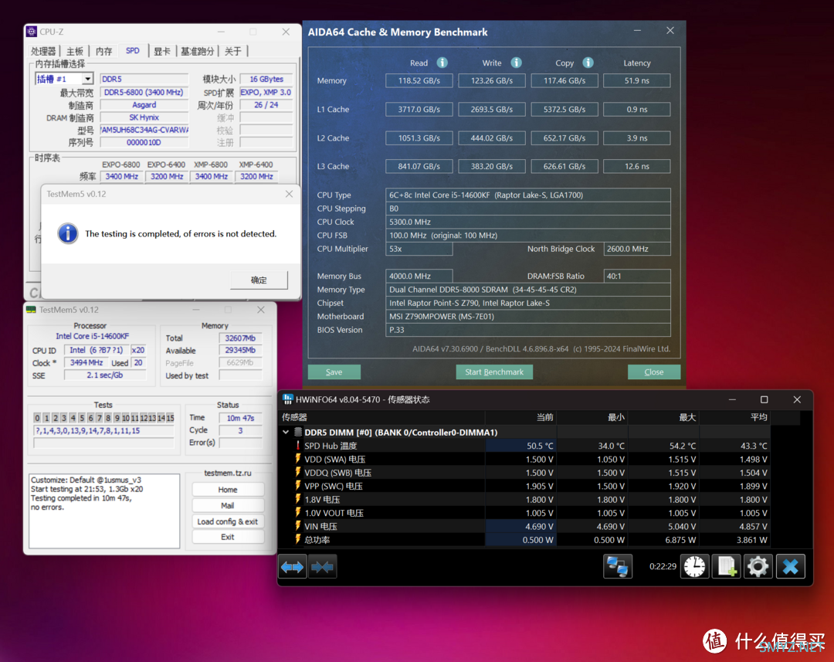Click L3 Cache latency value 12.6 ns
The image size is (834, 662).
point(636,166)
